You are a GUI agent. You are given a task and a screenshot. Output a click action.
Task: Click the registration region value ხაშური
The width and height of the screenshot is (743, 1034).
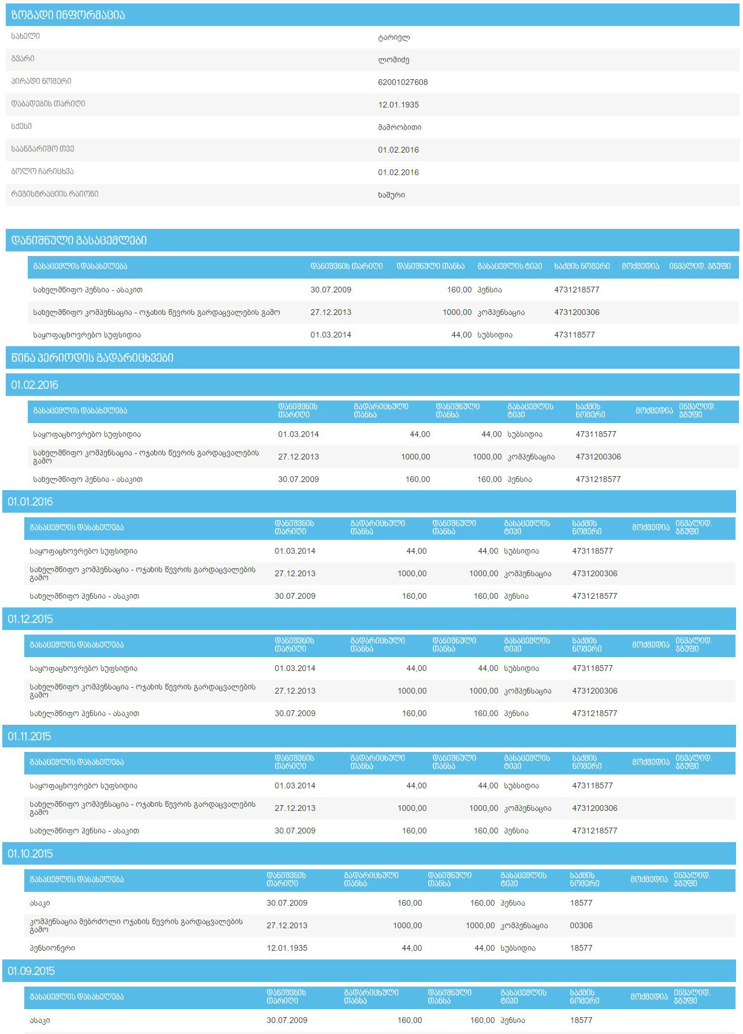tap(391, 195)
